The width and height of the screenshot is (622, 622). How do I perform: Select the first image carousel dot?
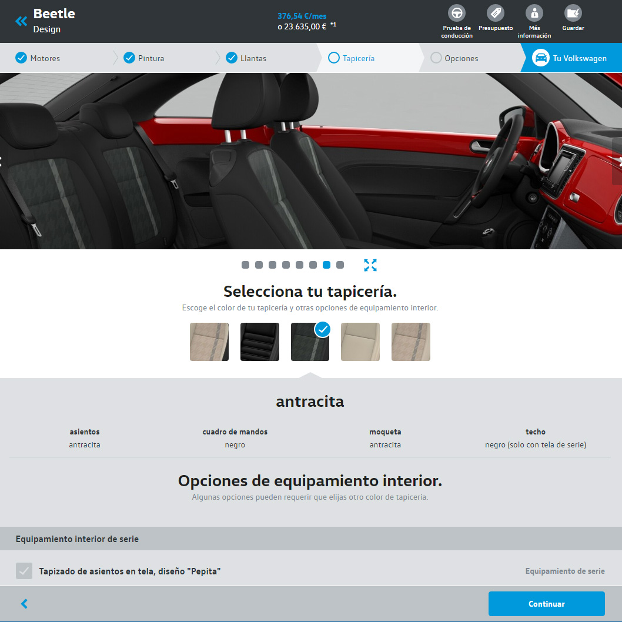(x=246, y=265)
